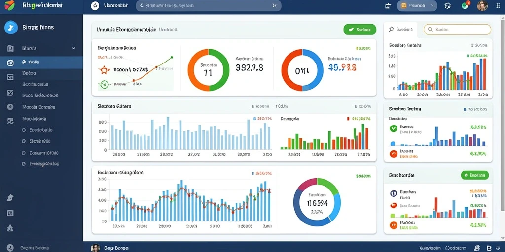
Task: Click the white circular icon beside the search bar
Action: pos(95,6)
